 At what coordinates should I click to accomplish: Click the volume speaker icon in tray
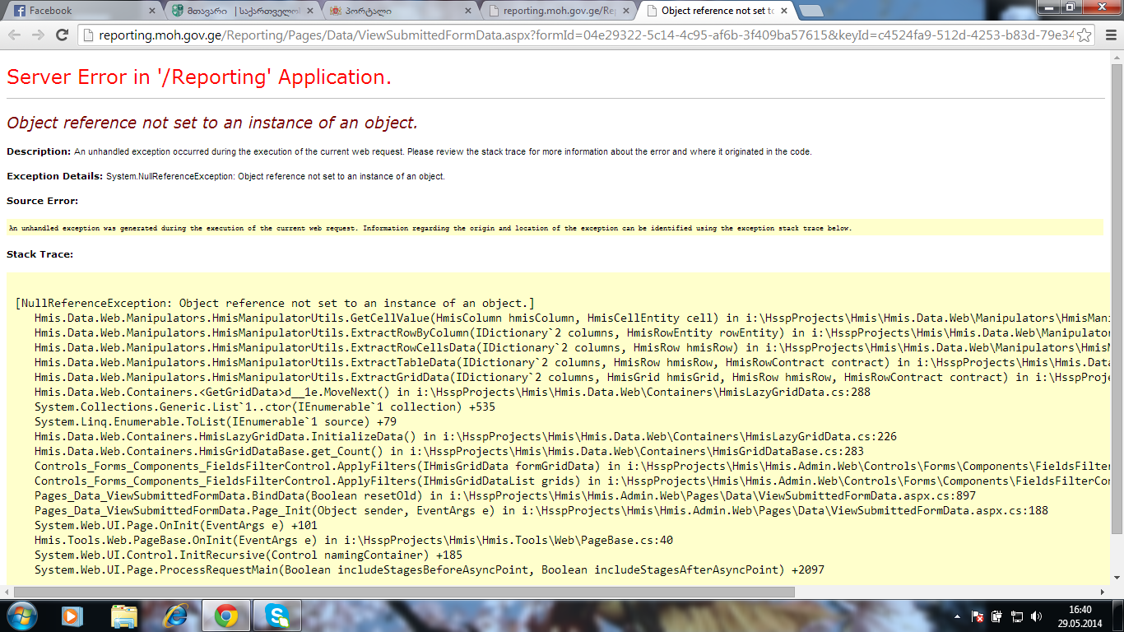click(x=1036, y=616)
